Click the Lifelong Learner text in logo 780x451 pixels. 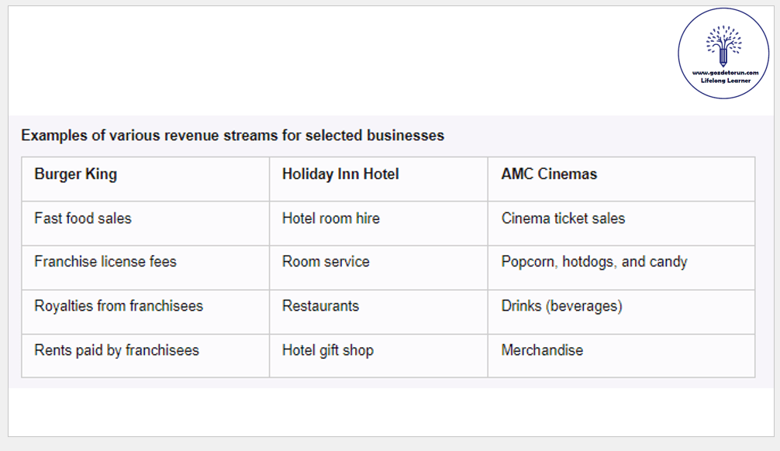click(x=723, y=81)
